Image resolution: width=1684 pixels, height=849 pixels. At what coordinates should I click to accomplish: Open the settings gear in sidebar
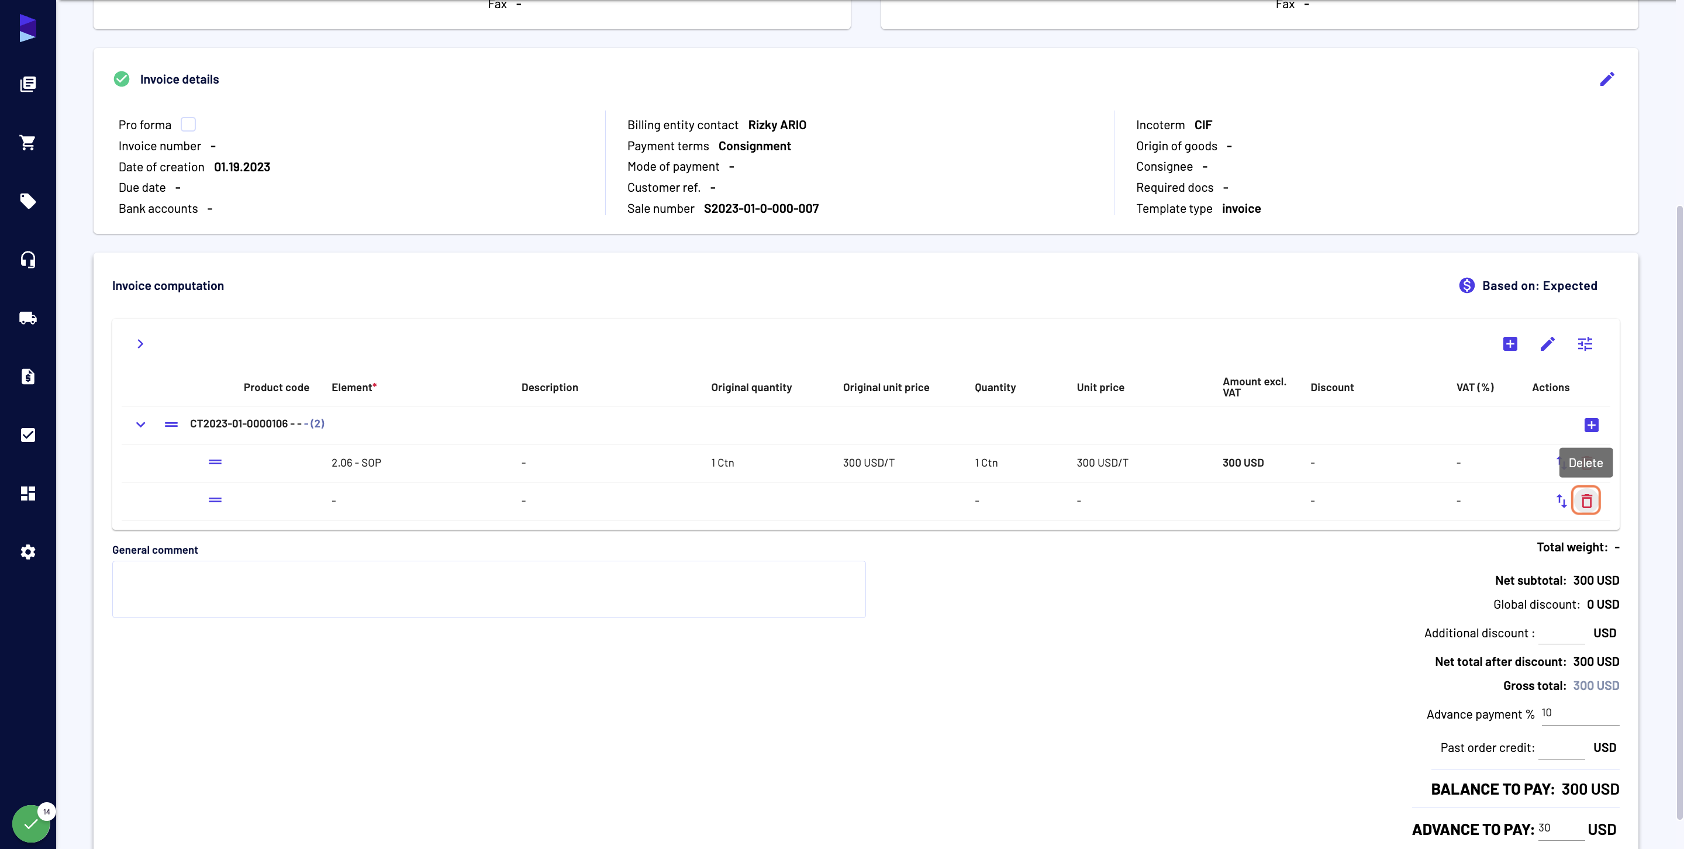[27, 551]
